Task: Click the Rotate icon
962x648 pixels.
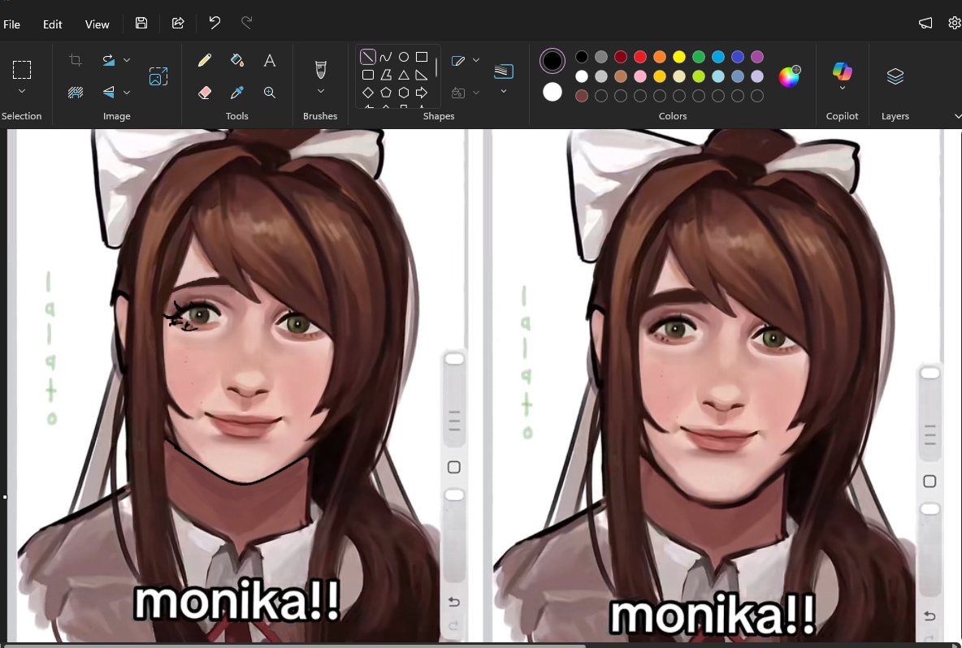Action: [109, 59]
